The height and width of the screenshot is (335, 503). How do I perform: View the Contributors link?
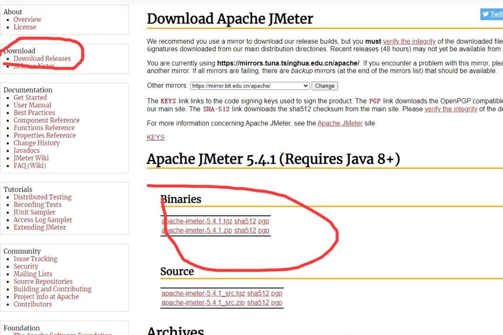[33, 304]
